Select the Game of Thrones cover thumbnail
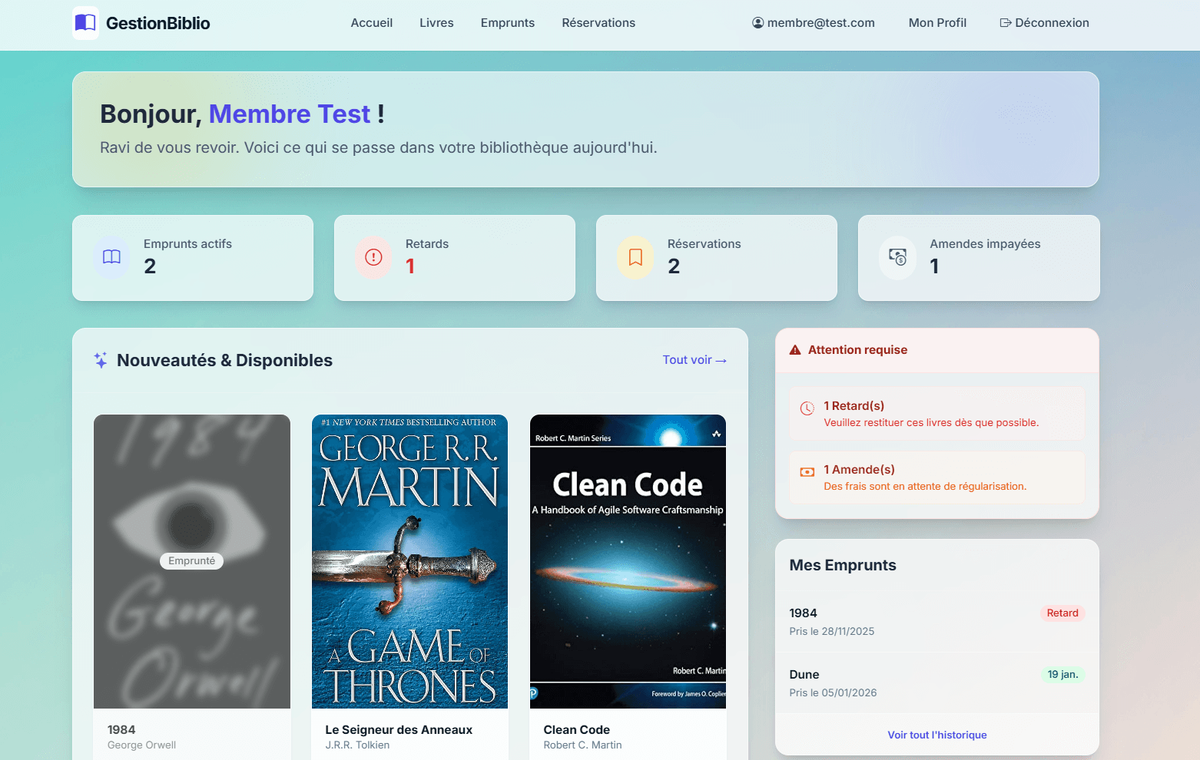The image size is (1200, 760). click(409, 561)
